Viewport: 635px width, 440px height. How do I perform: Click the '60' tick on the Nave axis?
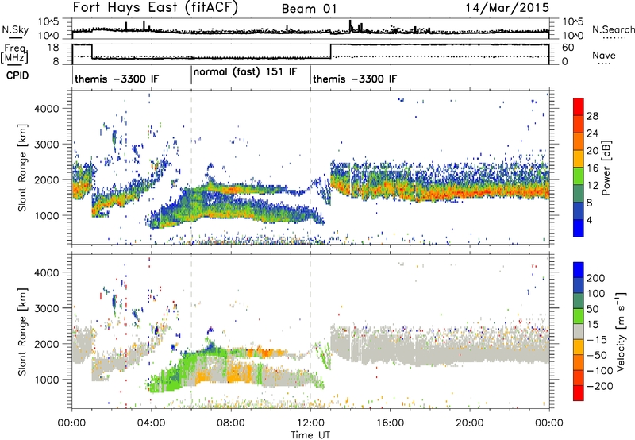click(x=568, y=48)
